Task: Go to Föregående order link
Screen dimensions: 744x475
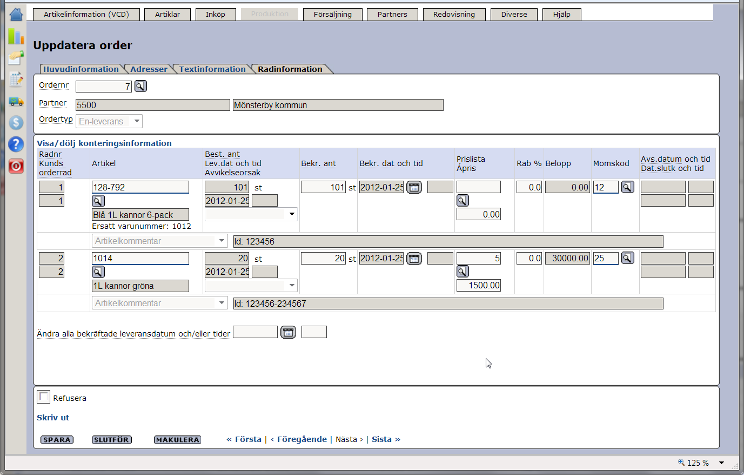Action: pos(299,439)
